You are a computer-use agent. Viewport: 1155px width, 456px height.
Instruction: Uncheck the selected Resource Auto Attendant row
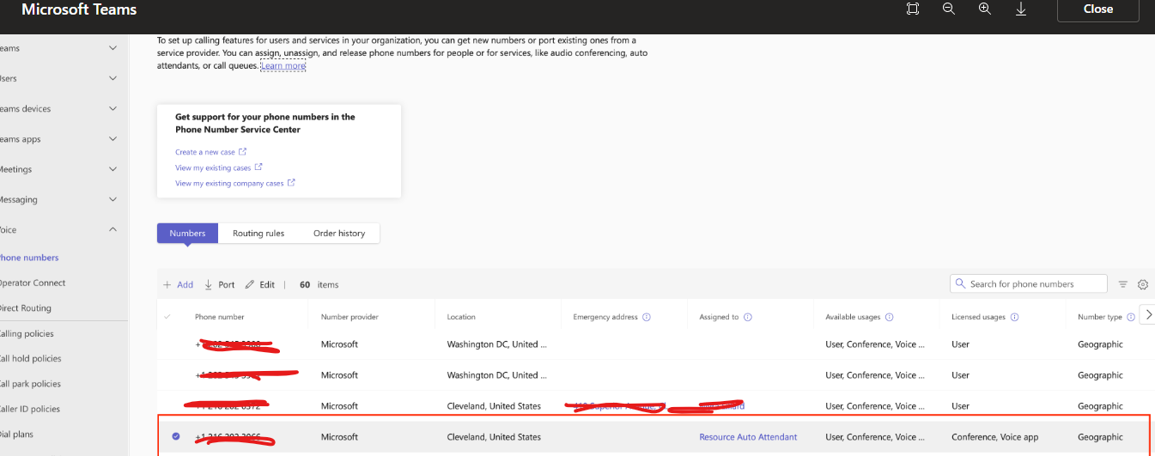click(x=176, y=436)
